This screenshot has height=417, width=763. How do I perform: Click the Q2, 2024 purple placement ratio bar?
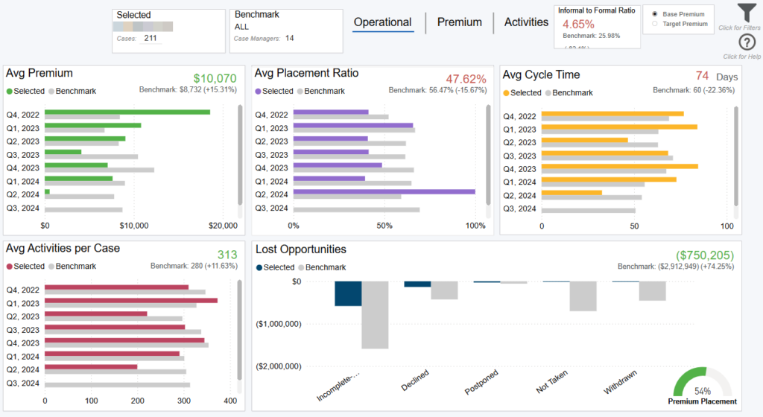(384, 191)
